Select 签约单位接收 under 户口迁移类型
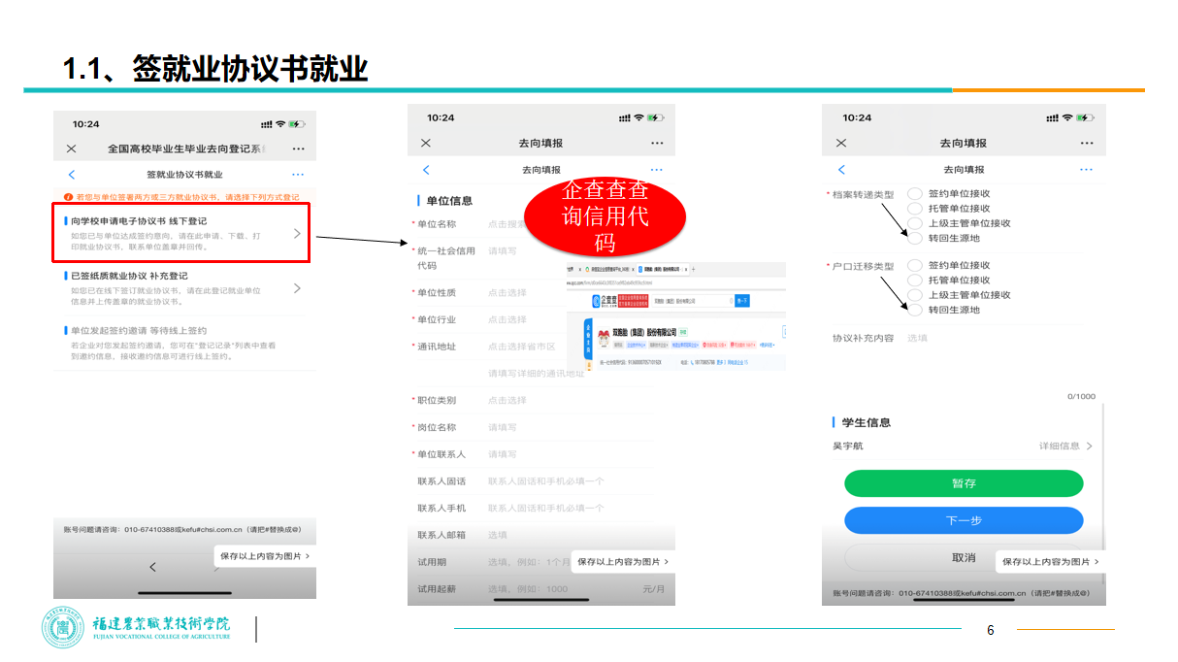Image resolution: width=1178 pixels, height=662 pixels. click(914, 265)
